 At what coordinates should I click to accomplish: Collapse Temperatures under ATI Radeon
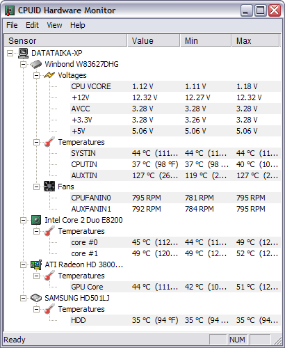point(36,276)
